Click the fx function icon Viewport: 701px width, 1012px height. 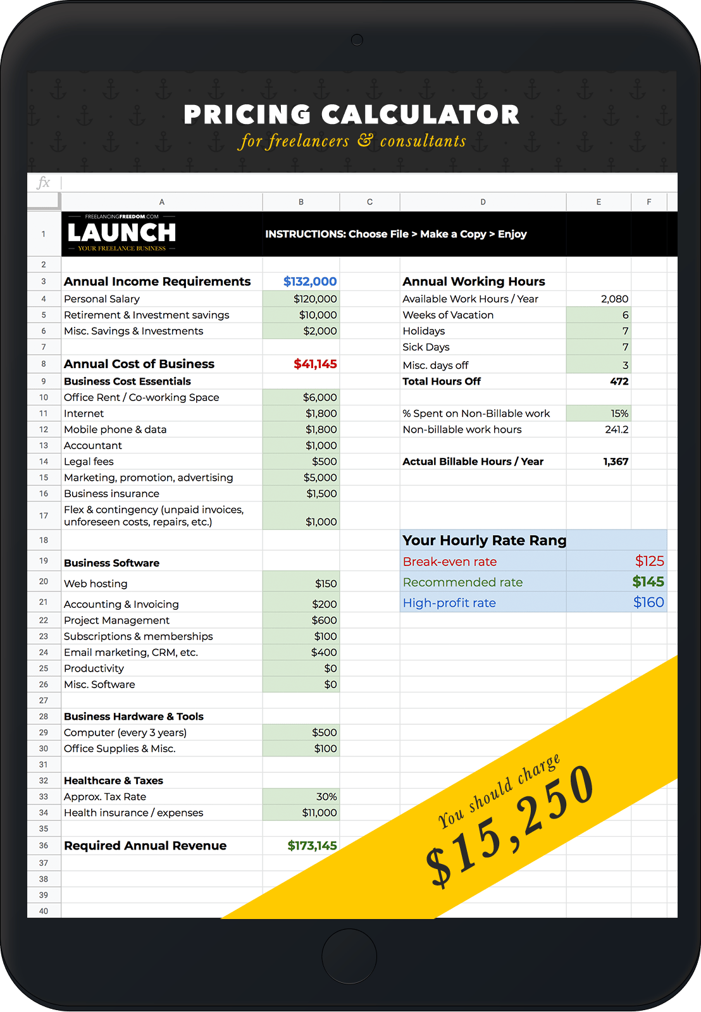(44, 183)
